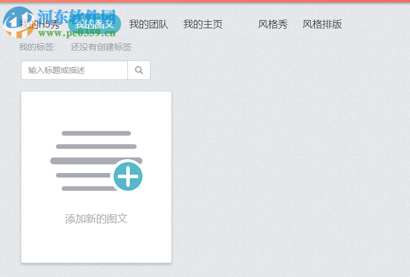410x277 pixels.
Task: Click the 还没有创建标签 text
Action: (101, 47)
